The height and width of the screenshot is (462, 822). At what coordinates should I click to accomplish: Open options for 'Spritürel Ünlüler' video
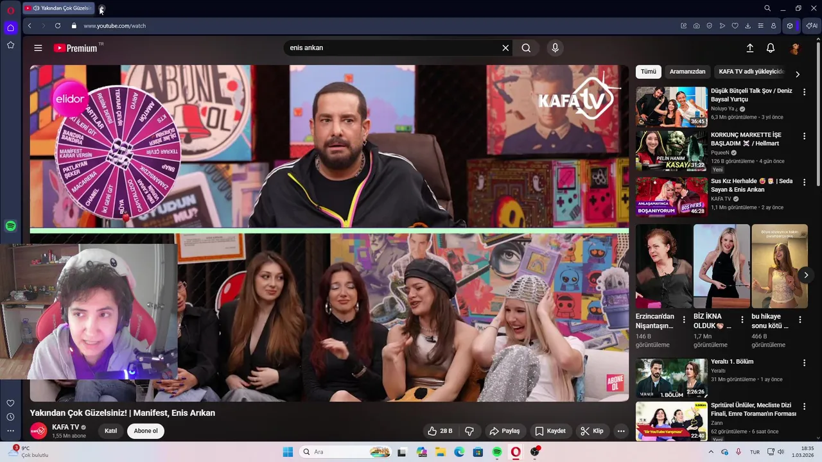[804, 407]
